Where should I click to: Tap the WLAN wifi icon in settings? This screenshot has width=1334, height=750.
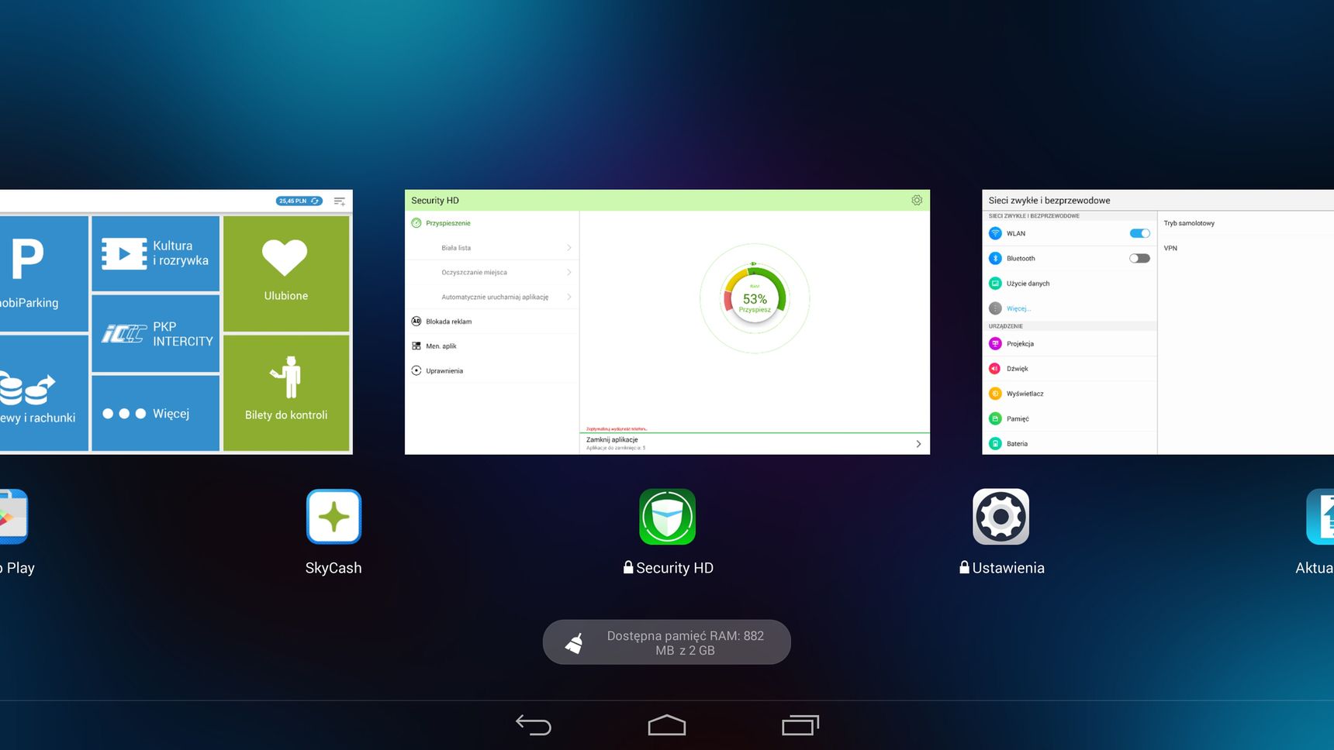[995, 233]
